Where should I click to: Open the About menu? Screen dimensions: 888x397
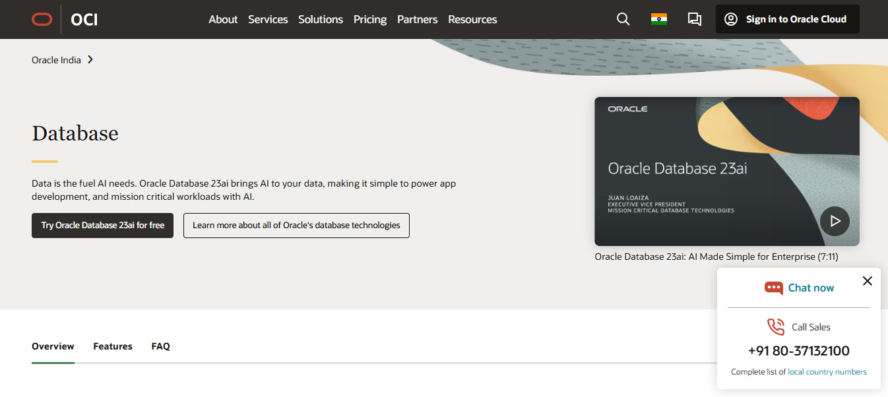223,19
